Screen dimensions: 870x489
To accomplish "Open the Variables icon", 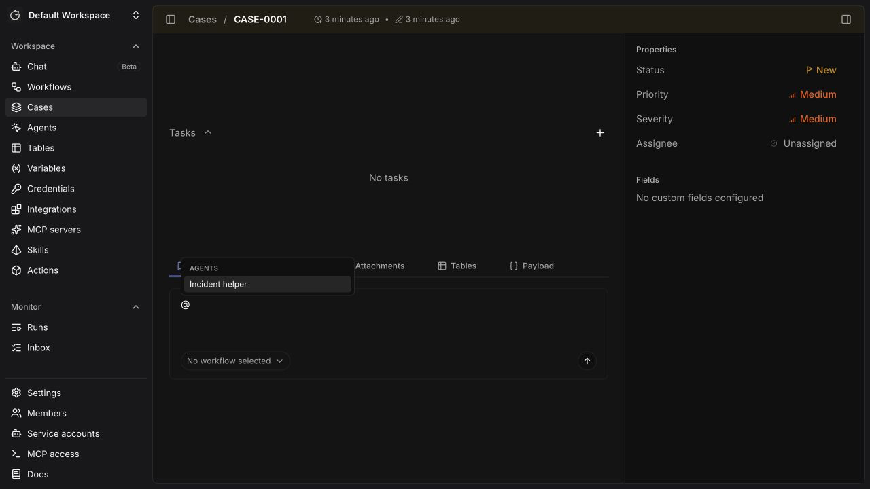I will tap(16, 168).
